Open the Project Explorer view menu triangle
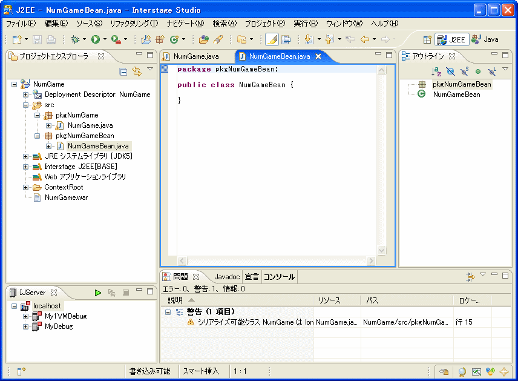The height and width of the screenshot is (381, 518). point(150,69)
